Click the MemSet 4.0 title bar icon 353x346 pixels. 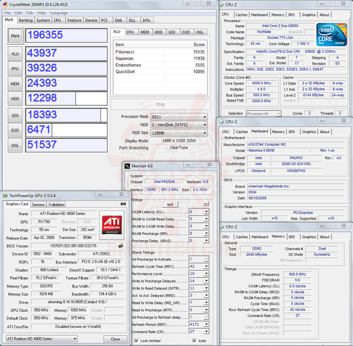coord(127,166)
